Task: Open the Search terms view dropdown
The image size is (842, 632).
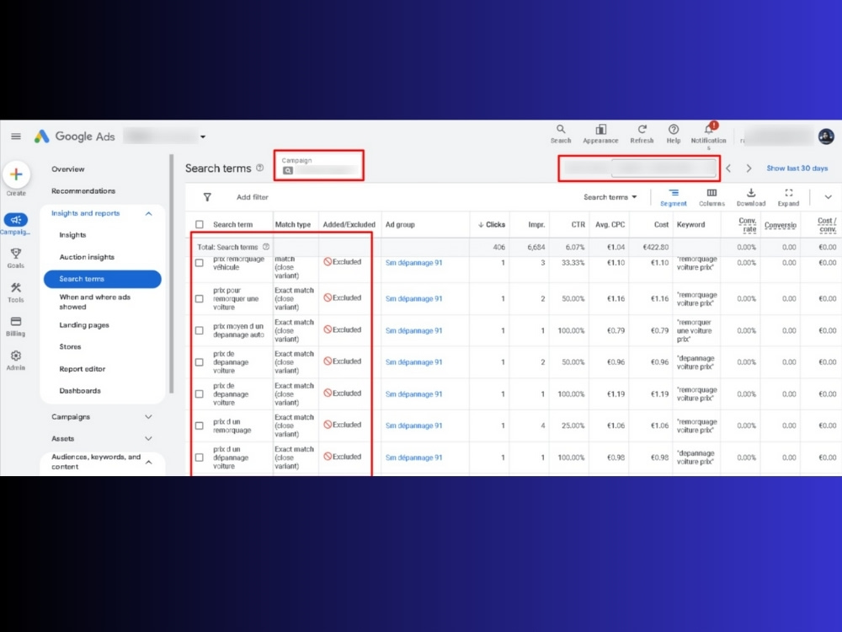Action: (x=610, y=197)
